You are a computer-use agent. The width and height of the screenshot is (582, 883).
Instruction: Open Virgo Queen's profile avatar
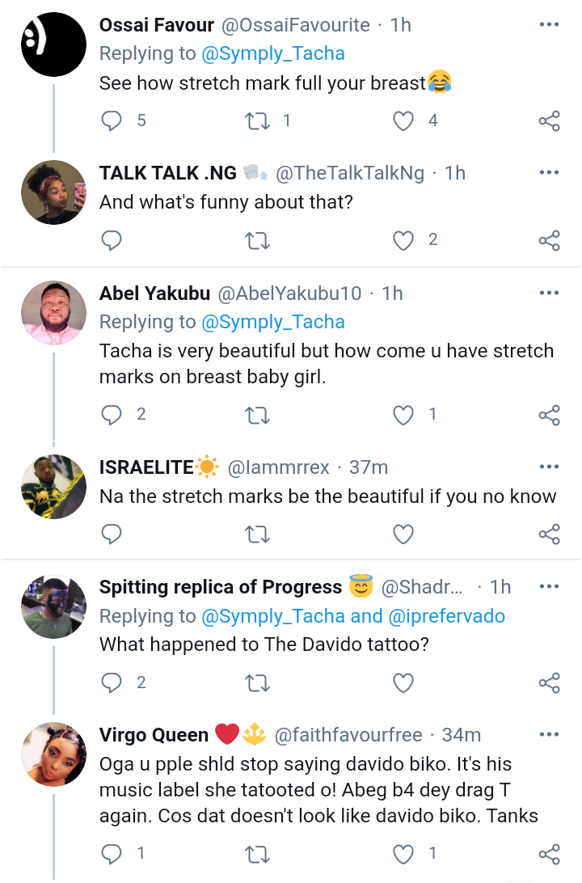(53, 754)
